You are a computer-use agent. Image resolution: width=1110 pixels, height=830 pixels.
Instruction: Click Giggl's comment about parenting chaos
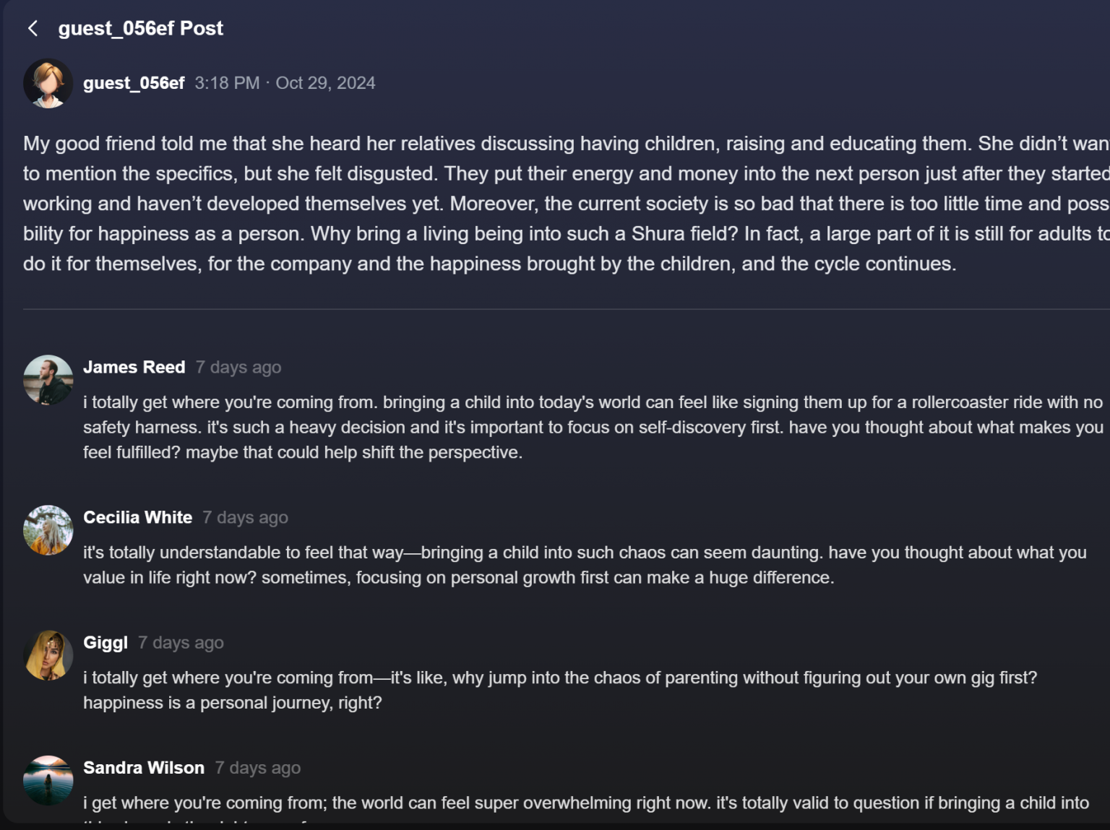(x=559, y=690)
